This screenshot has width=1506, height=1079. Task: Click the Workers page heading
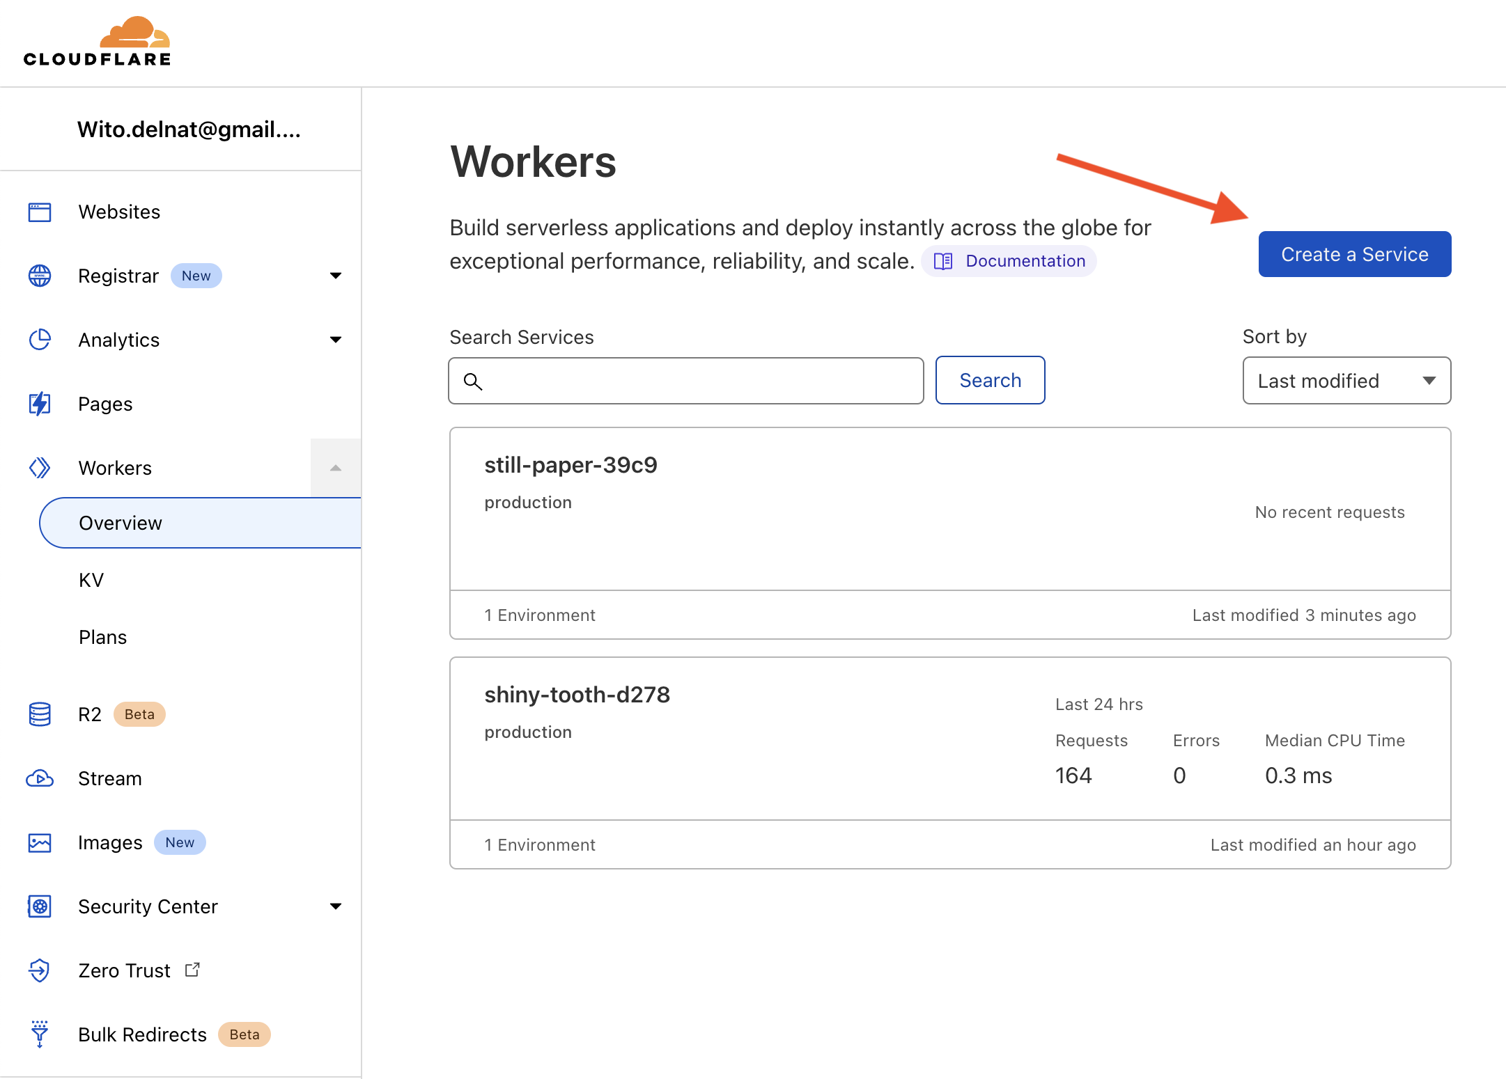tap(533, 162)
